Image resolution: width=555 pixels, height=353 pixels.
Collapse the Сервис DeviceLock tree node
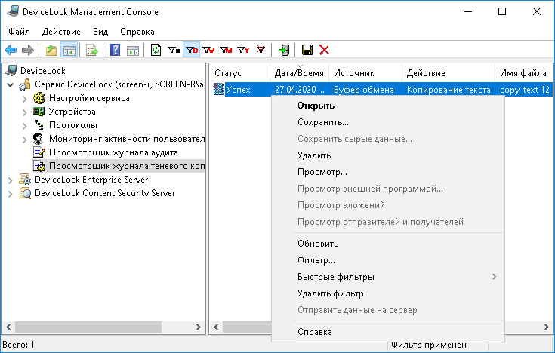[x=11, y=84]
